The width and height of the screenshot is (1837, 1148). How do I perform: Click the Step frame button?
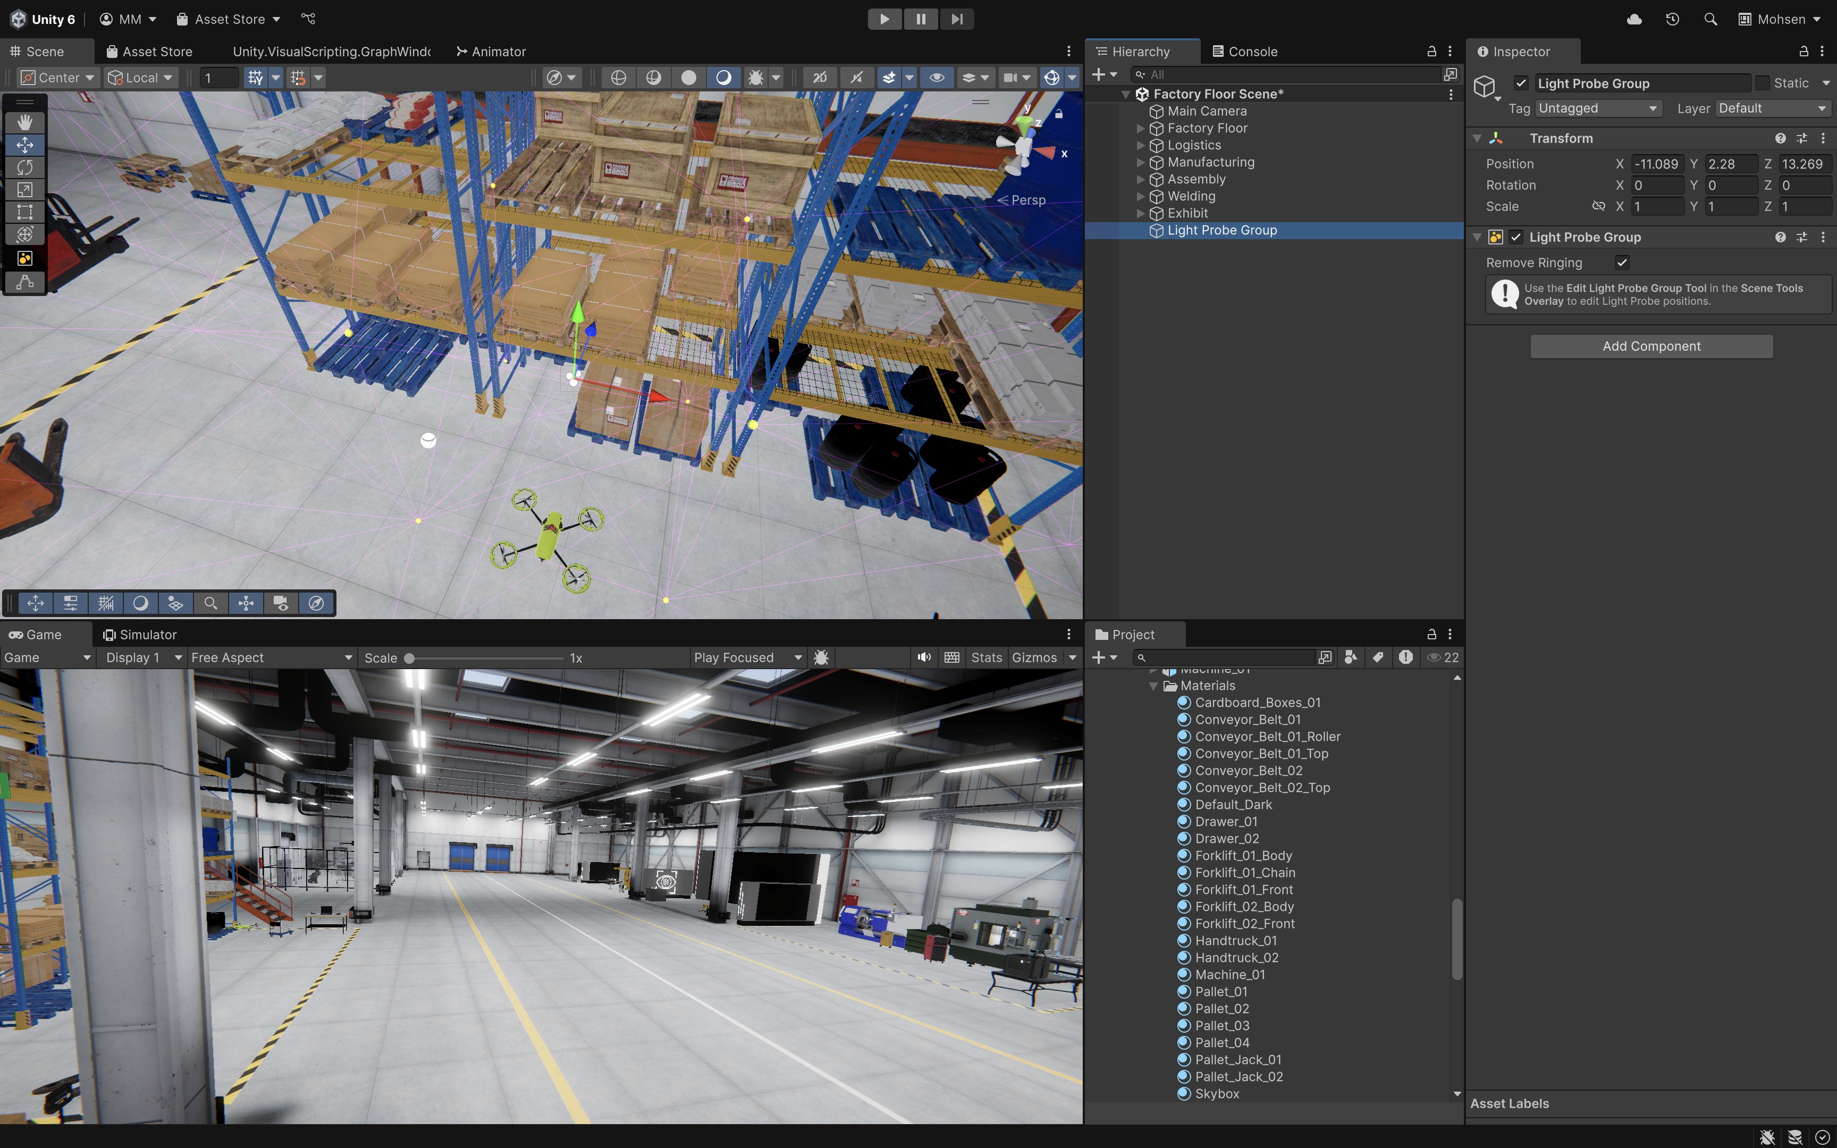tap(956, 19)
